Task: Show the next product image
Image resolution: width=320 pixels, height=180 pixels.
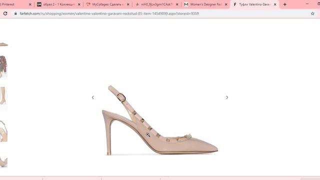Action: [x=227, y=97]
